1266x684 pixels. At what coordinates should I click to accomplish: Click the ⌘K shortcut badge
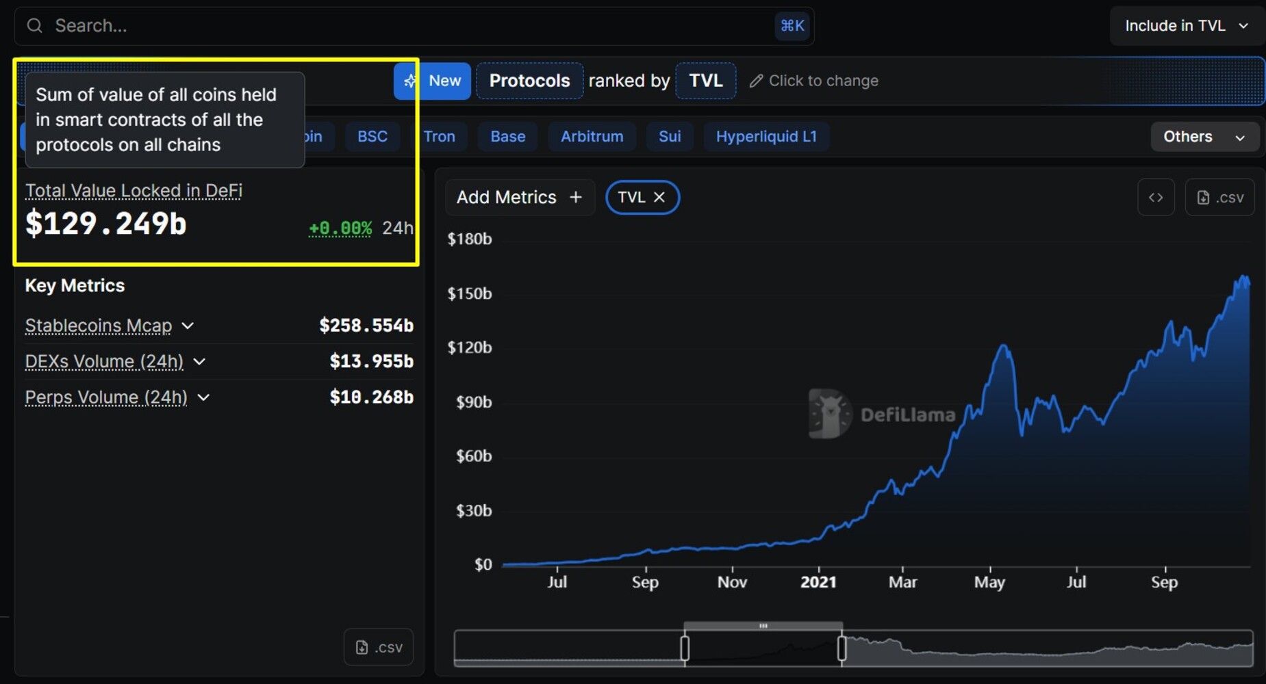tap(792, 26)
